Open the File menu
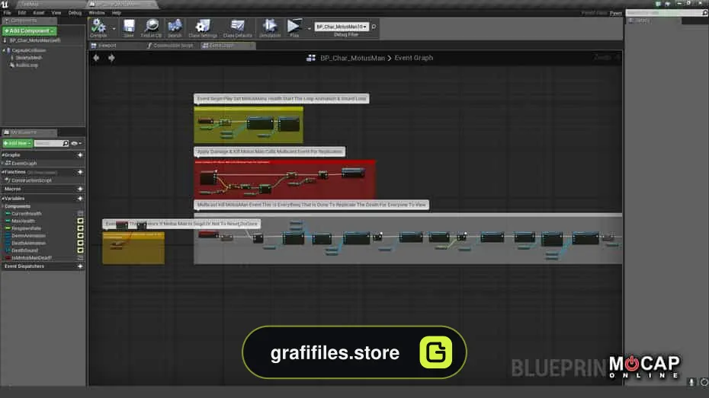709x398 pixels. coord(7,13)
